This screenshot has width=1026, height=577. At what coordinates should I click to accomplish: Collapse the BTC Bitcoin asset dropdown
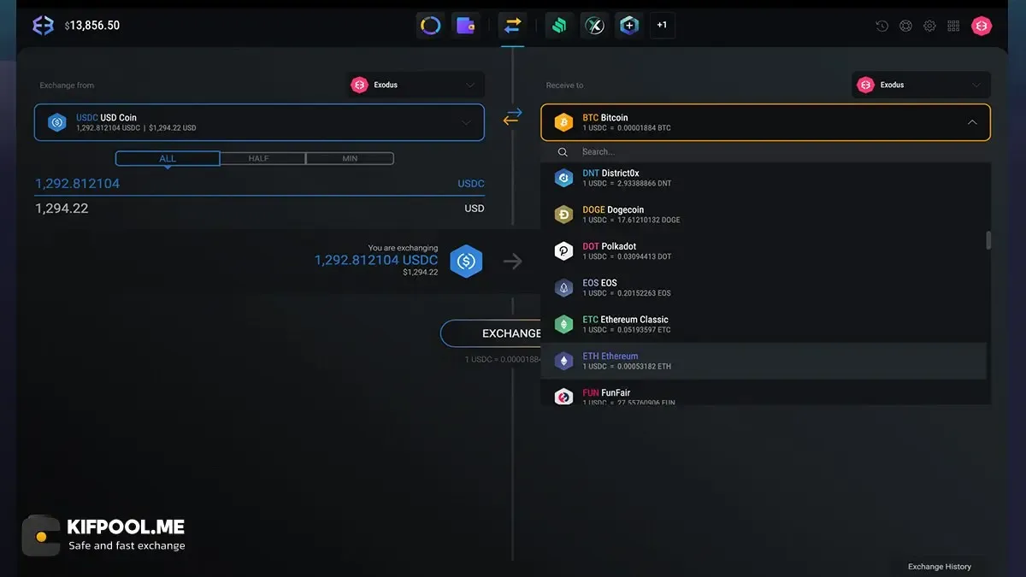coord(765,122)
